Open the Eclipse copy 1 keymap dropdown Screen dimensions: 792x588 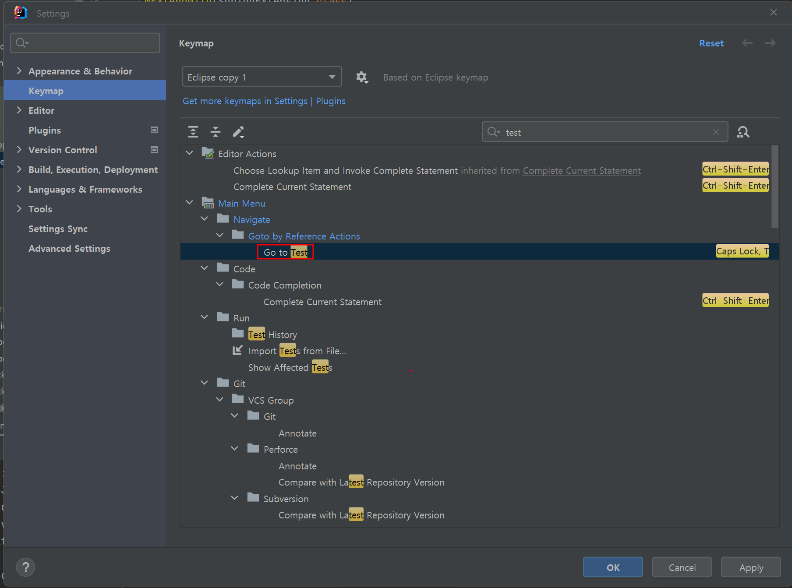coord(262,77)
